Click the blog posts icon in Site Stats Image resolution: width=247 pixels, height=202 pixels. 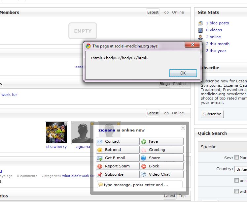[x=200, y=23]
